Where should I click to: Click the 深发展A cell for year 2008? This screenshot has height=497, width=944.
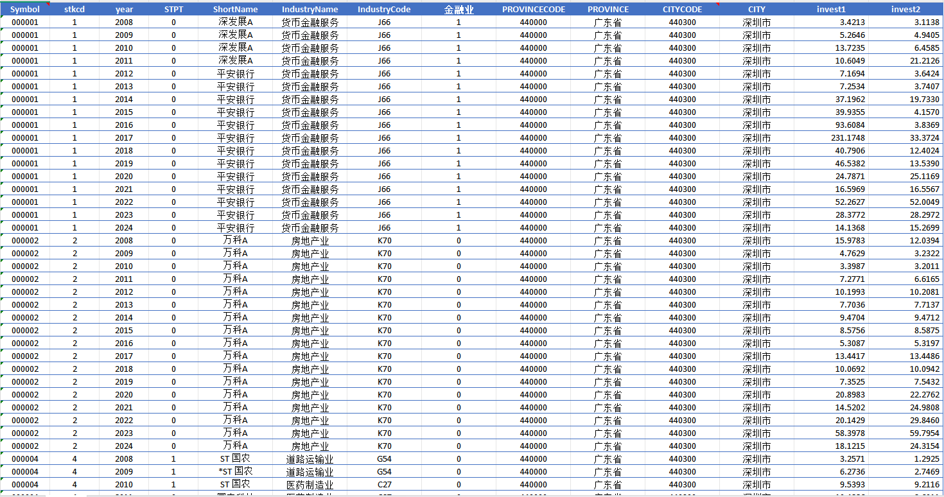click(235, 22)
